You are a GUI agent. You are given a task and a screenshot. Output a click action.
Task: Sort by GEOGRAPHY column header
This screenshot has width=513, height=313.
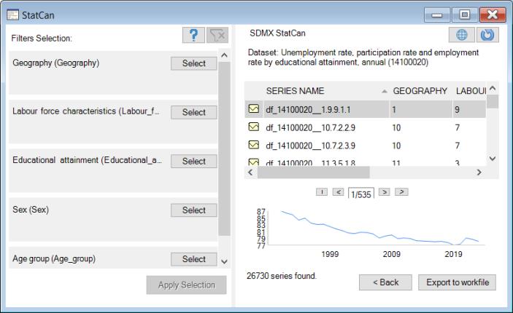point(420,91)
